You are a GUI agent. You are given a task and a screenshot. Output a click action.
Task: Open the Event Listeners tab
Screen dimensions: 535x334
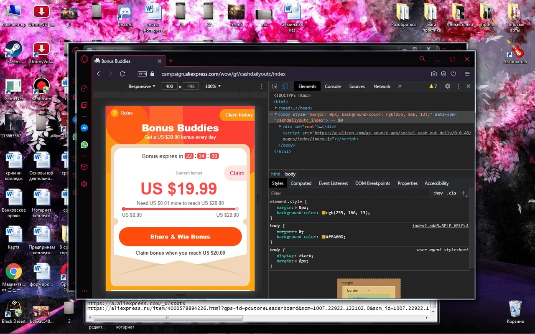point(334,183)
